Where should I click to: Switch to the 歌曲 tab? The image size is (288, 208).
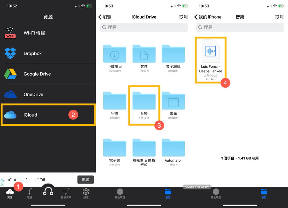(x=30, y=194)
